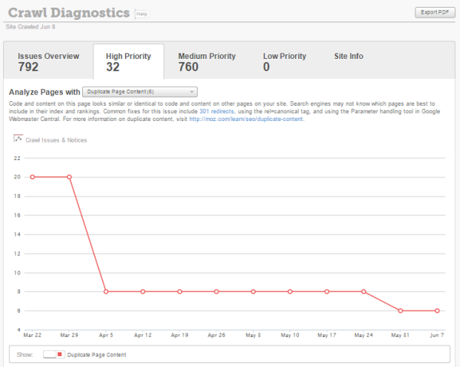Select the May 24 data point
460x367 pixels.
tap(363, 292)
